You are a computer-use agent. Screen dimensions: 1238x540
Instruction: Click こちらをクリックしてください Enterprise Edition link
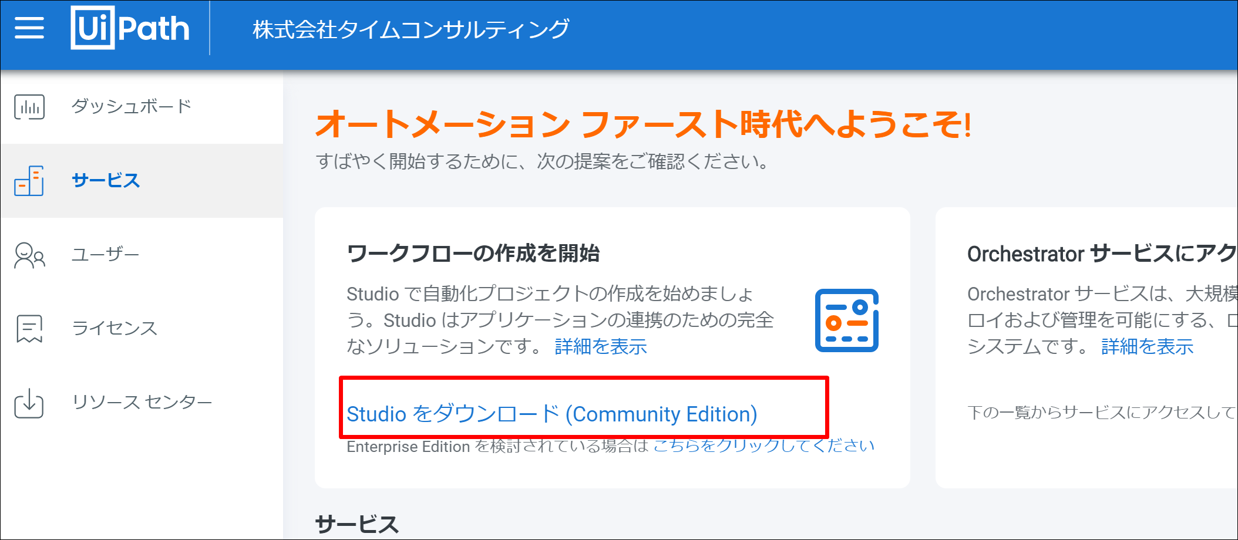(763, 446)
